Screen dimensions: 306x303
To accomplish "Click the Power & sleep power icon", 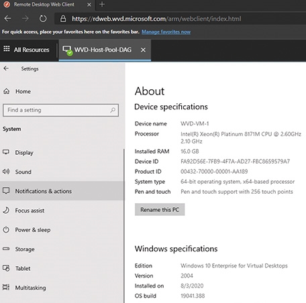I will tap(6, 229).
